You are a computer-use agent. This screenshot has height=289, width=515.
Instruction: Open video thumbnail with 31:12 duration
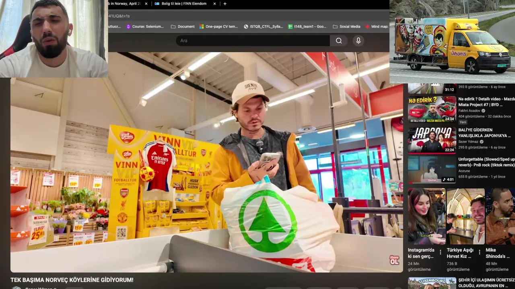432,89
